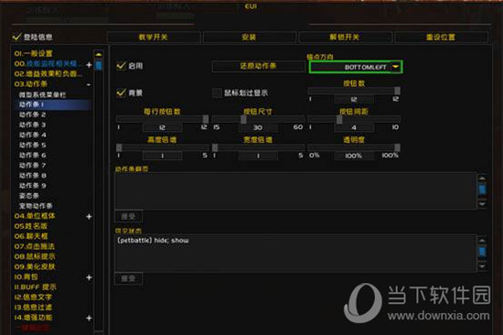This screenshot has height=335, width=503.
Task: Click the paging box scroll-up arrow
Action: pos(482,178)
